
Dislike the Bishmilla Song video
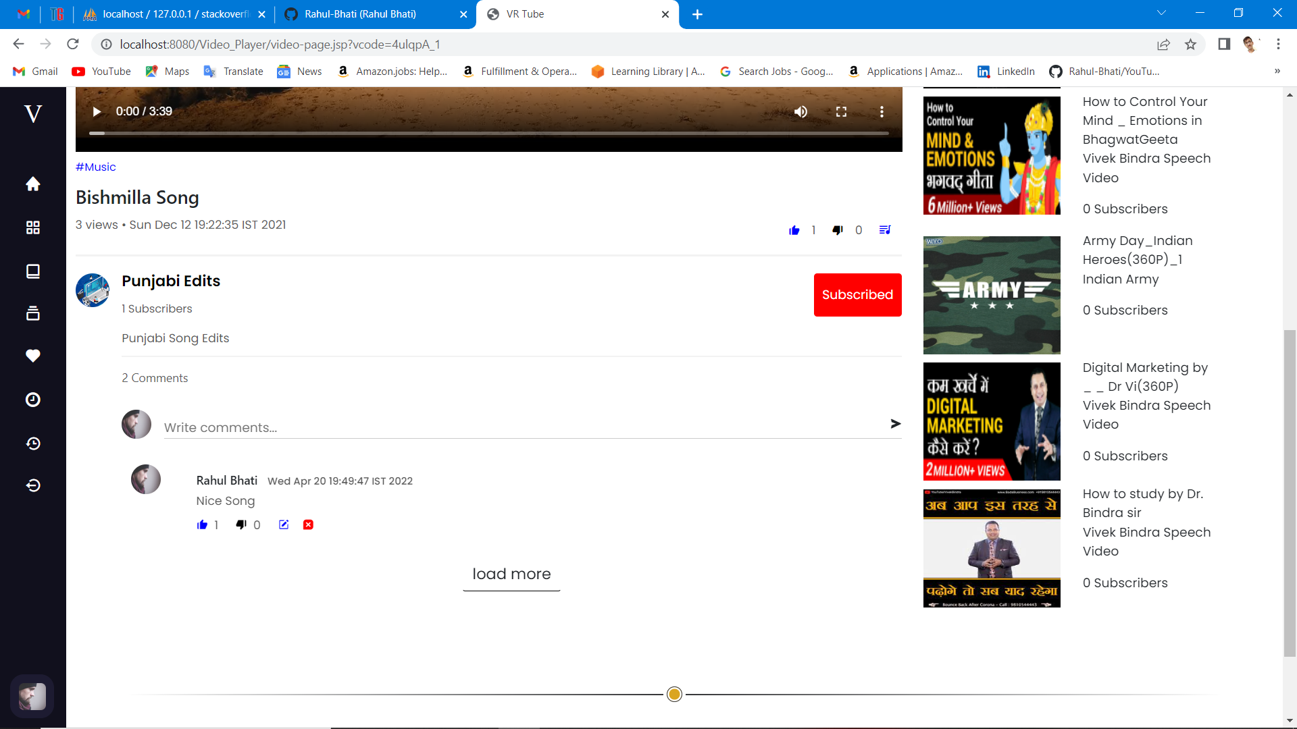click(x=838, y=230)
